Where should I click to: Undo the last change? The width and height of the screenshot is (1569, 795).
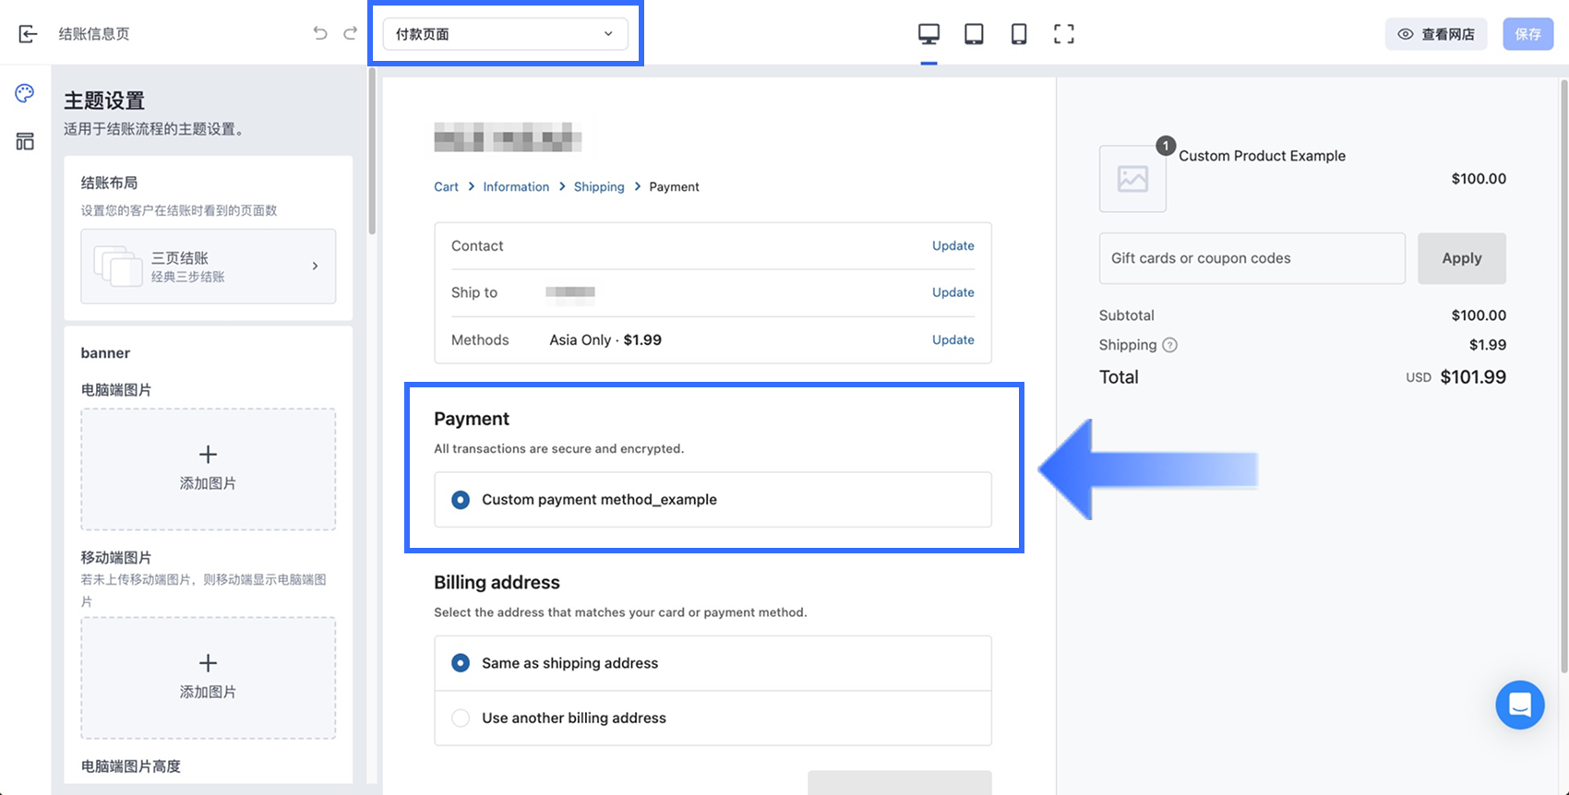point(320,34)
